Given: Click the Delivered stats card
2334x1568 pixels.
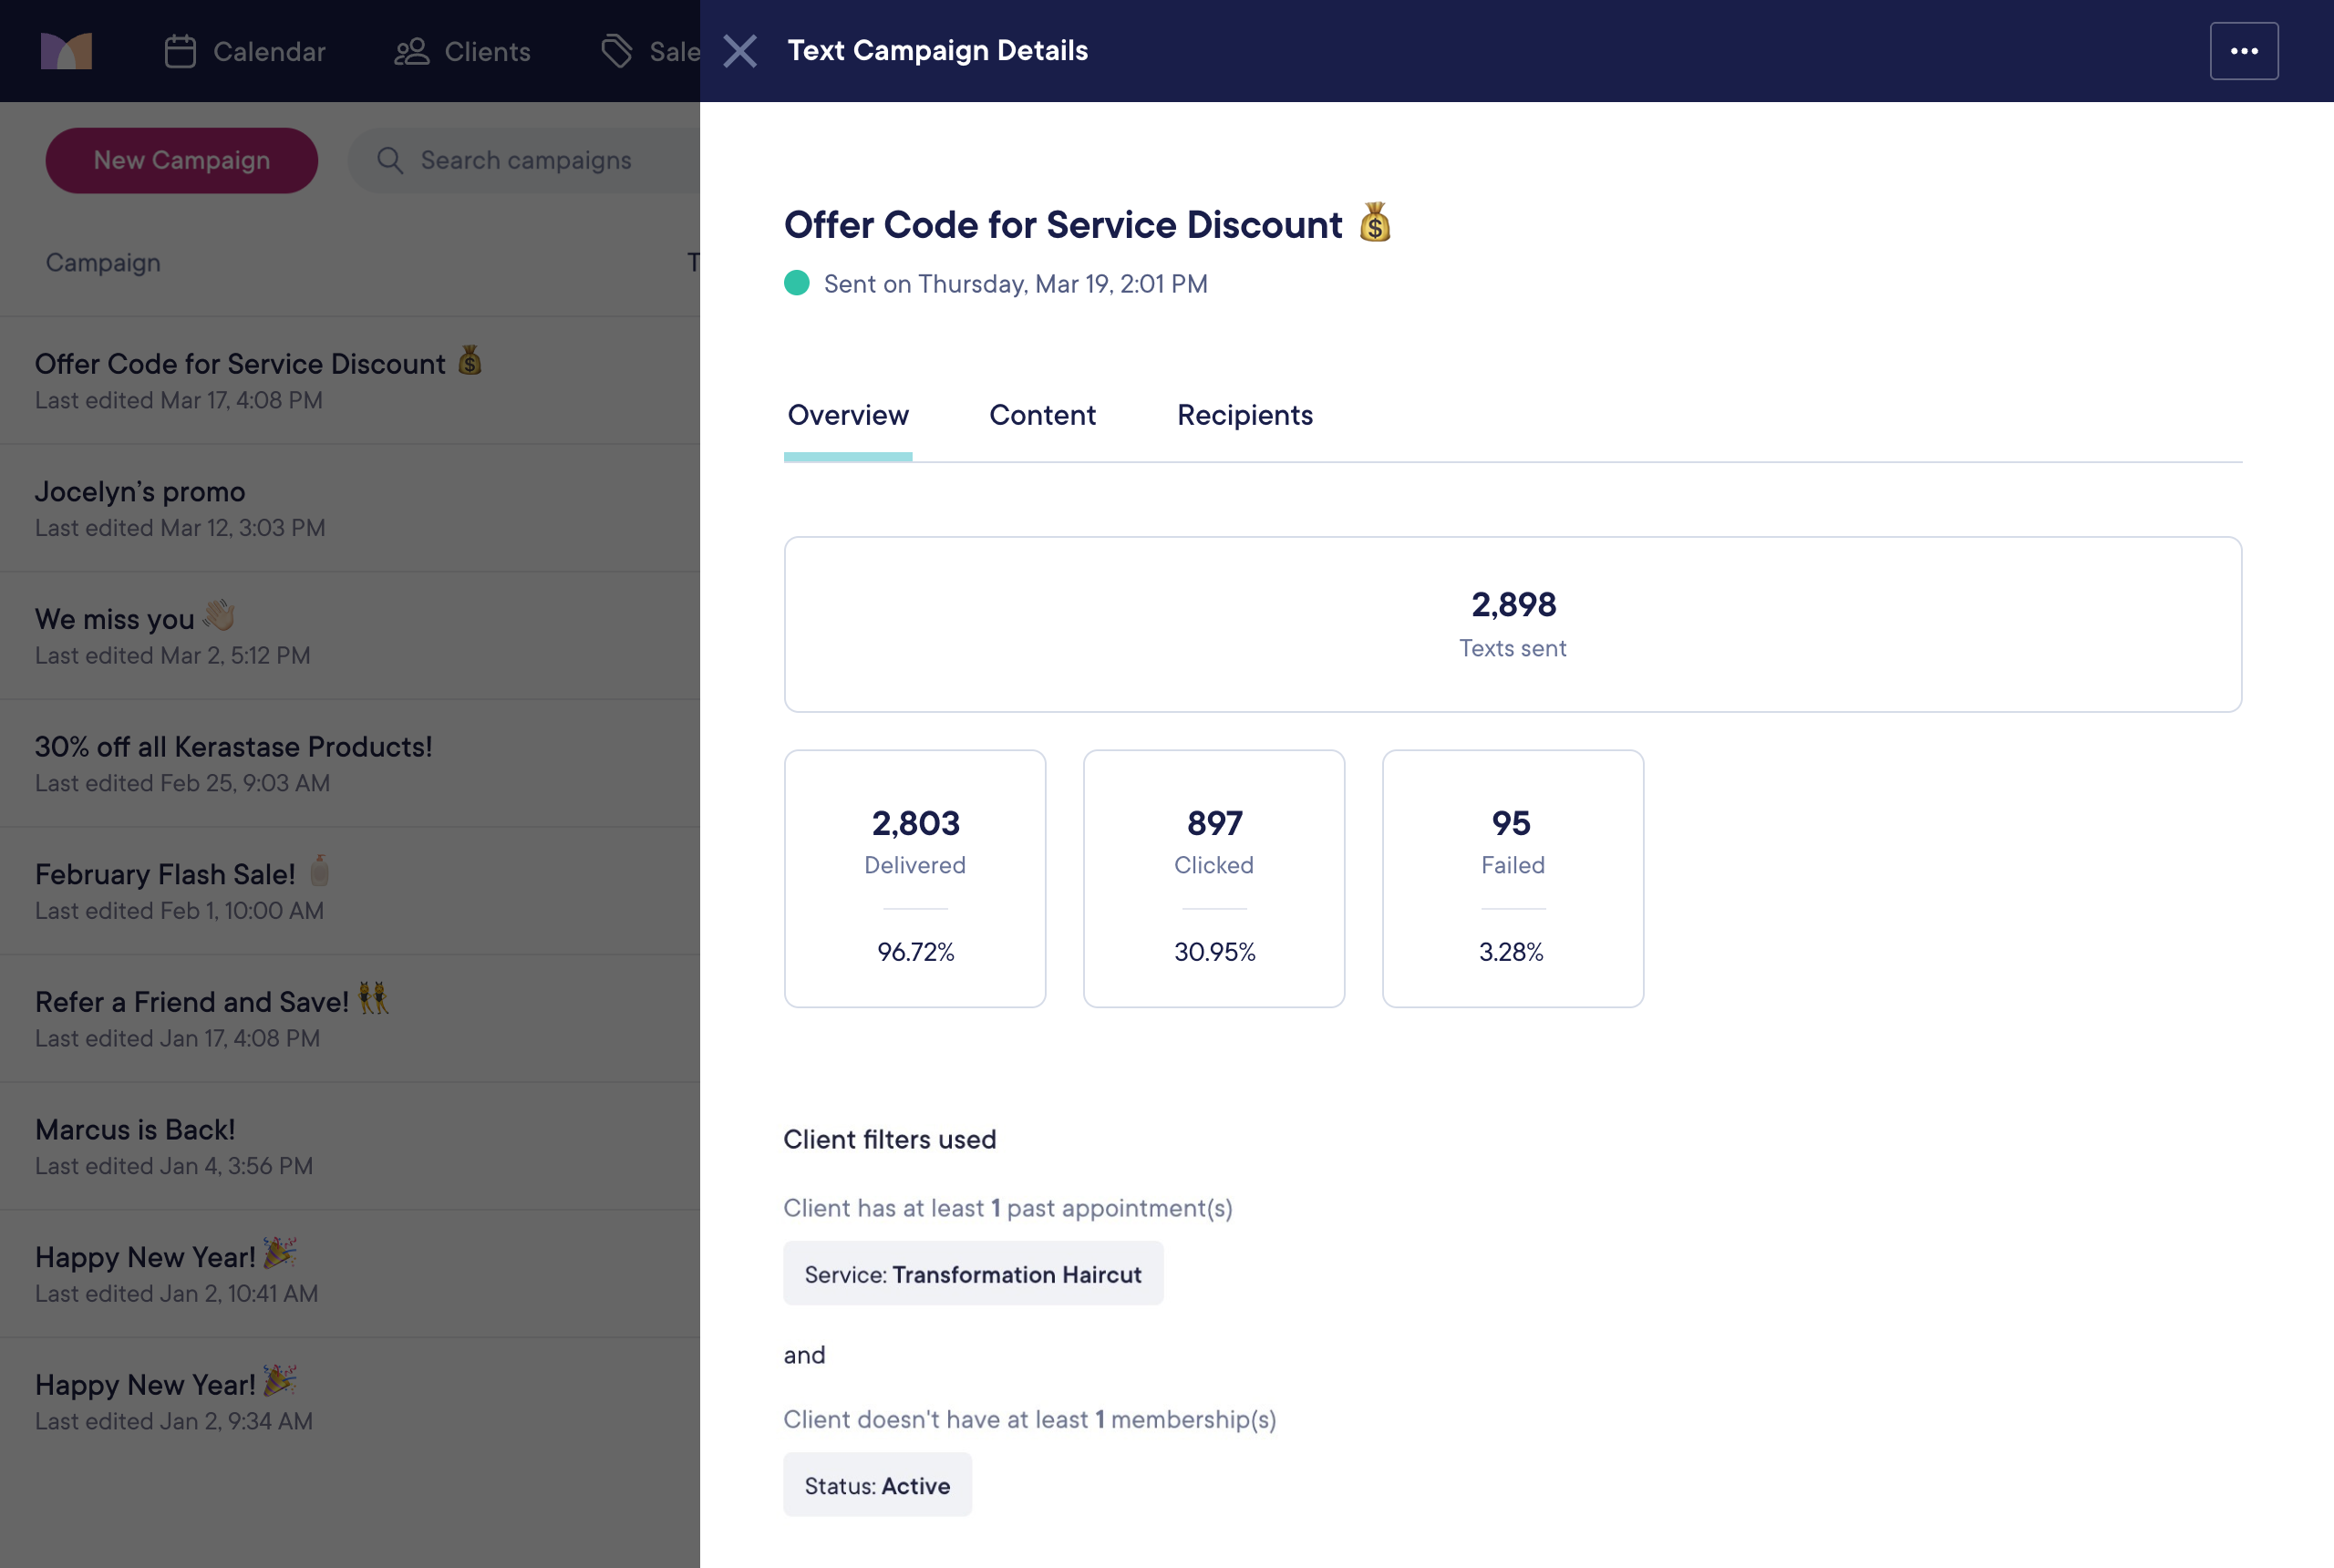Looking at the screenshot, I should click(x=914, y=878).
